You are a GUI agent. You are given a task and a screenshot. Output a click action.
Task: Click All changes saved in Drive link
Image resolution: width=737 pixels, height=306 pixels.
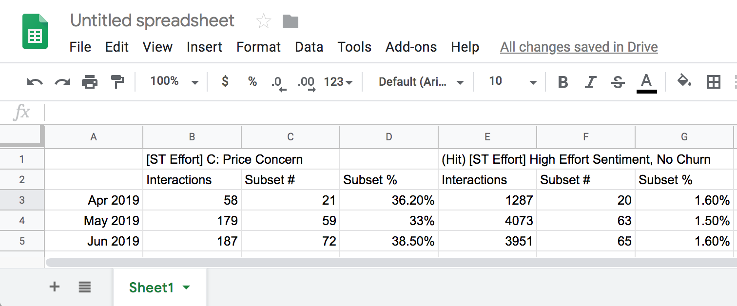(579, 47)
